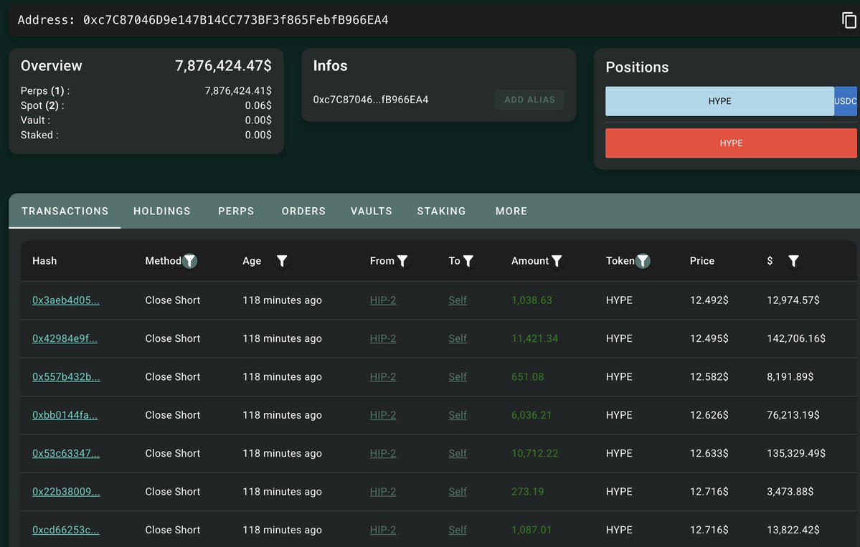Select the red HYPE position bar
Screen dimensions: 860x547
[x=731, y=143]
